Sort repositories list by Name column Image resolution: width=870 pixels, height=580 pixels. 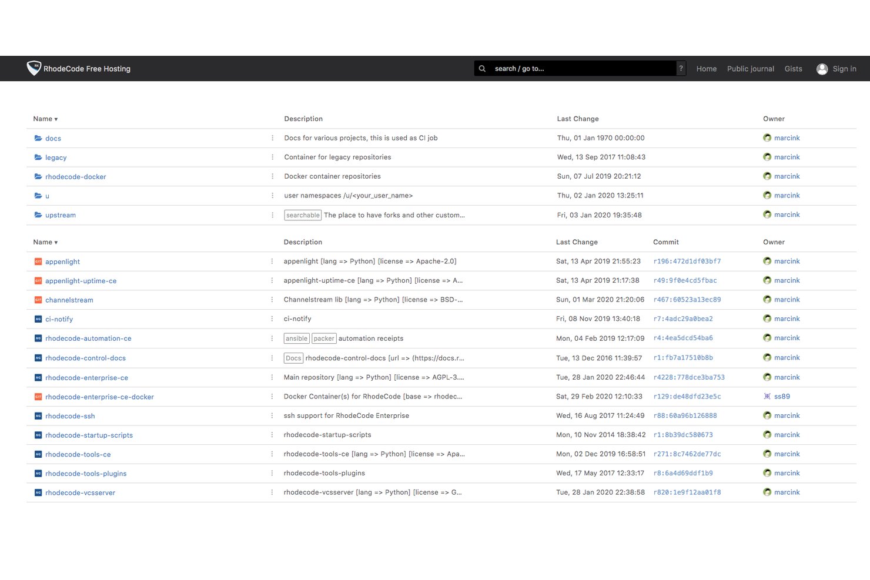click(x=45, y=242)
